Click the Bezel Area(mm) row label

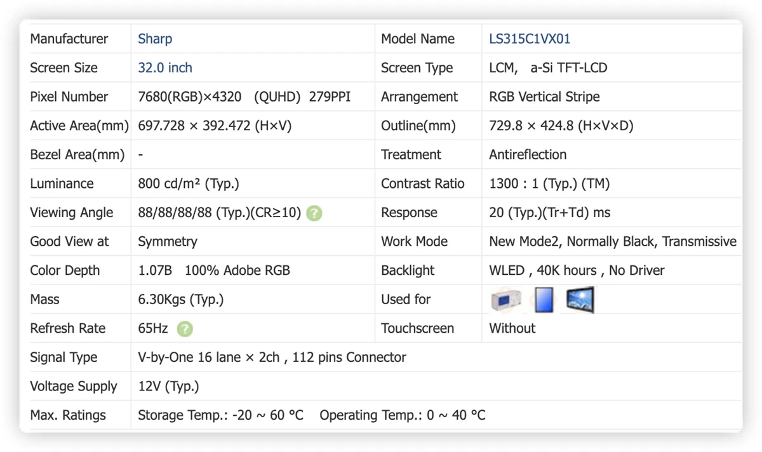[77, 155]
